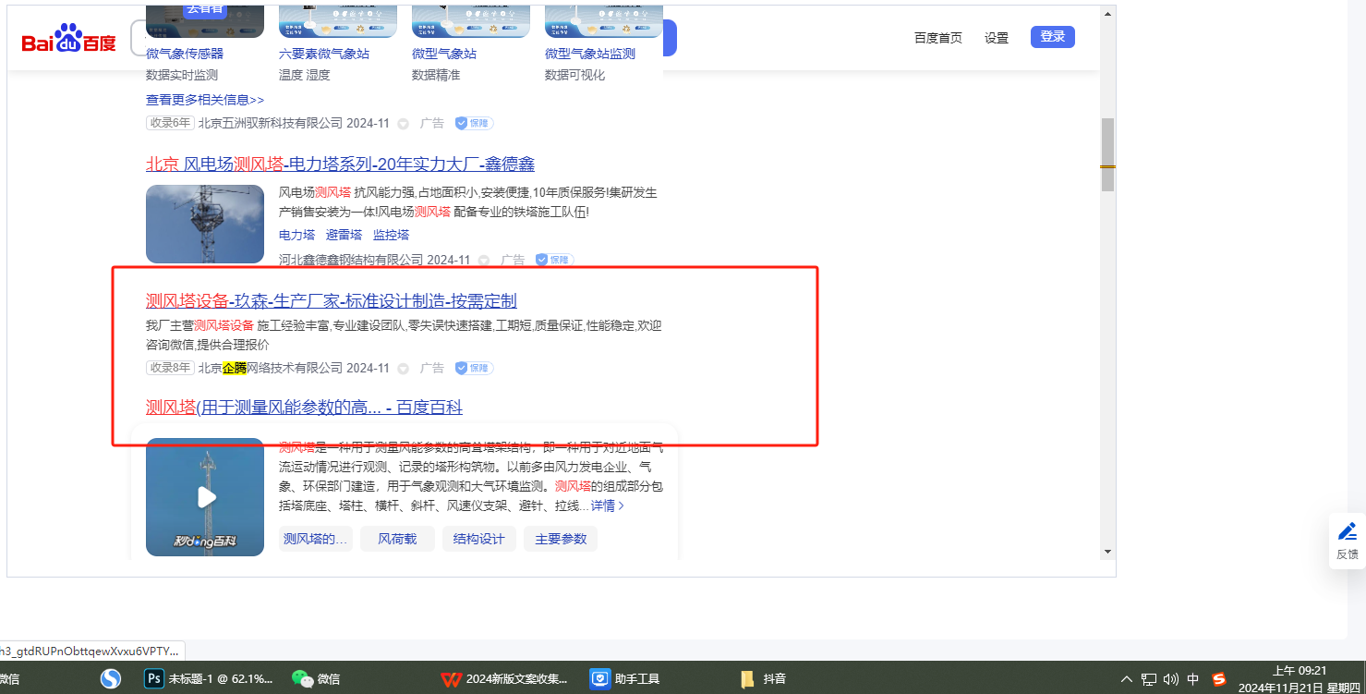Screen dimensions: 1366x694
Task: Open the 微气象传感器 link
Action: pos(185,54)
